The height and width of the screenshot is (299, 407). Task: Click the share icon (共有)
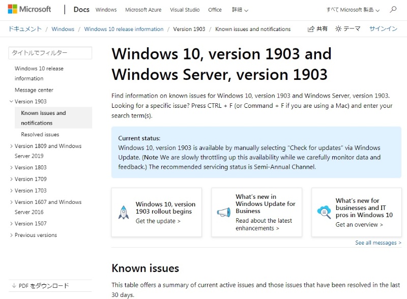[x=311, y=29]
